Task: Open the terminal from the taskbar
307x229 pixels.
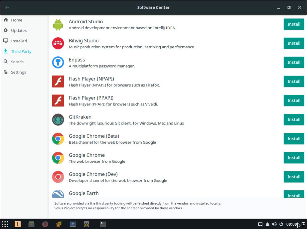Action: point(103,224)
